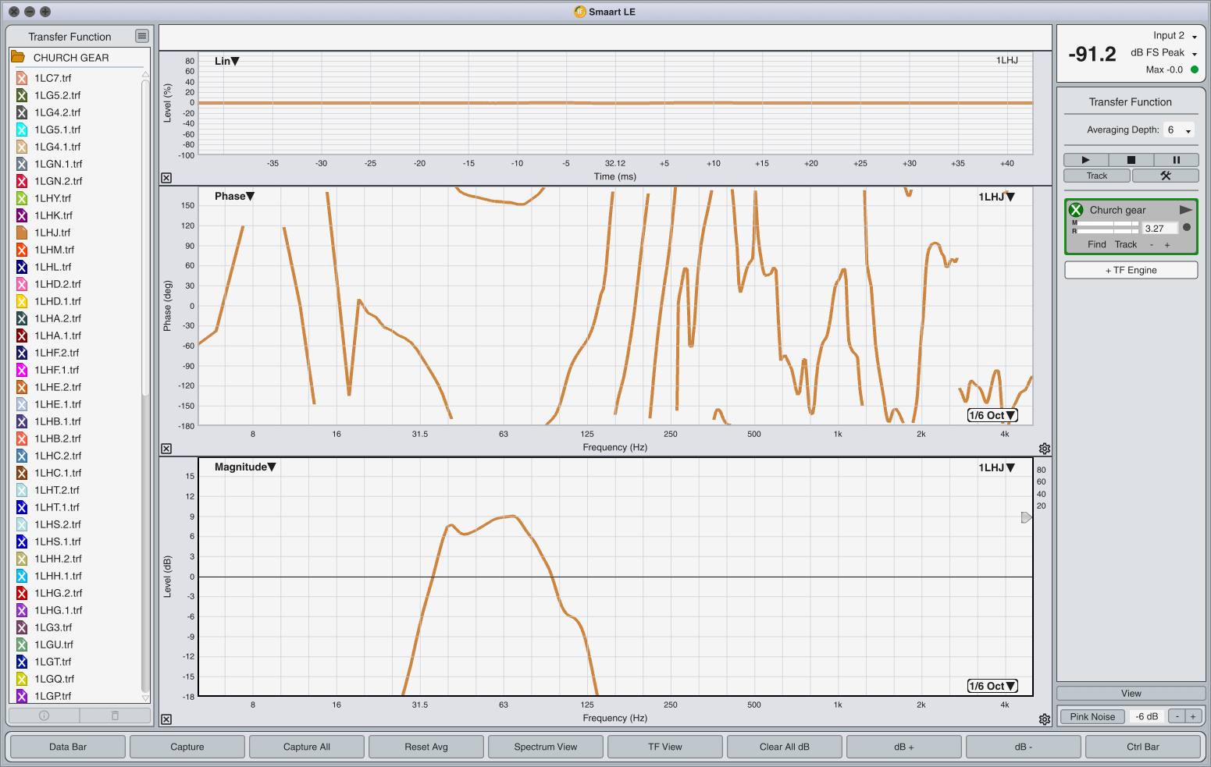Image resolution: width=1211 pixels, height=767 pixels.
Task: Click the trace icon for 1LHS.1.trf
Action: 22,542
